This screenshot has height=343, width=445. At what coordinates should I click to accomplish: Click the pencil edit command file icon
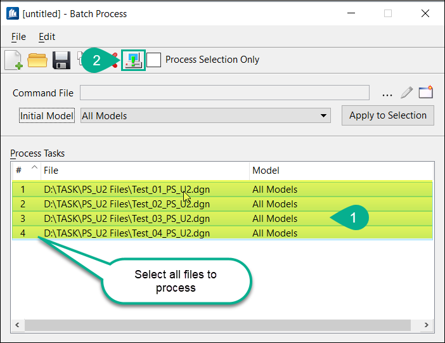(407, 93)
